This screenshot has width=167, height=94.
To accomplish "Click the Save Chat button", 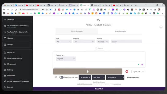I will tap(99, 89).
